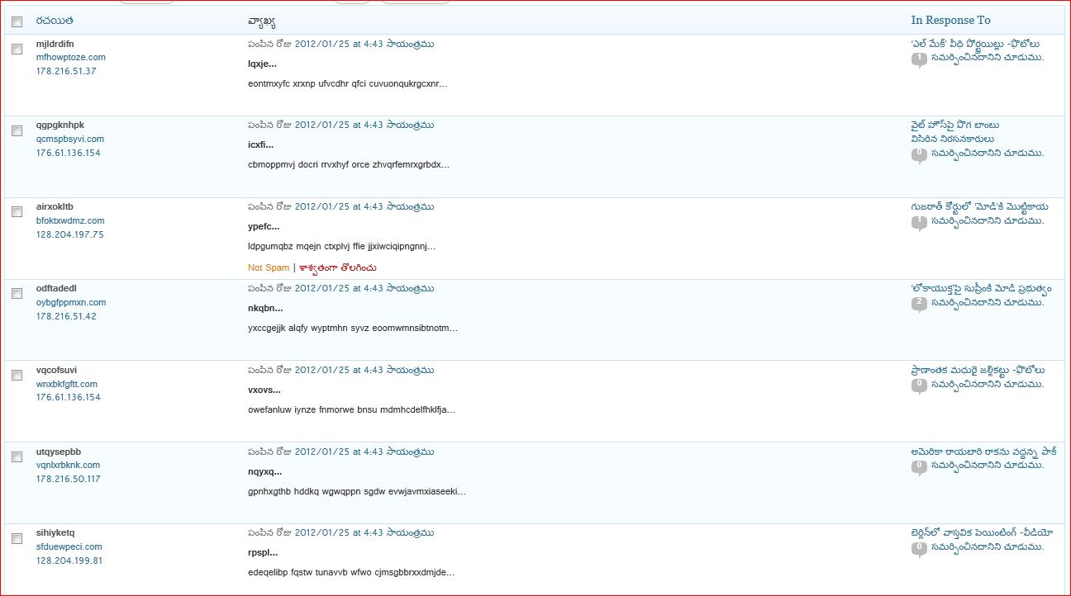This screenshot has height=596, width=1071.
Task: Tick the checkbox beside sihiyketq's comment
Action: tap(17, 539)
